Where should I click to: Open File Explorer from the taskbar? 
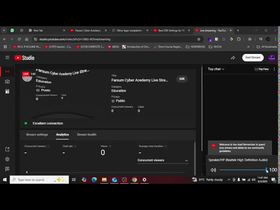click(104, 180)
